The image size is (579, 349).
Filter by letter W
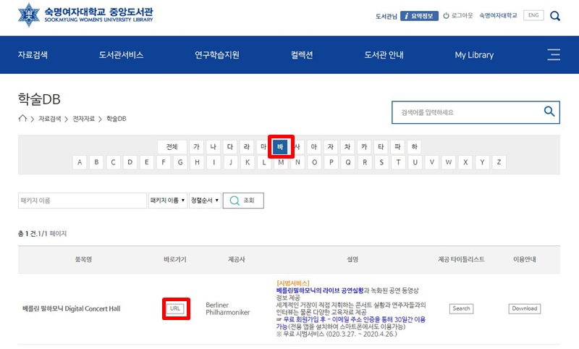(449, 162)
